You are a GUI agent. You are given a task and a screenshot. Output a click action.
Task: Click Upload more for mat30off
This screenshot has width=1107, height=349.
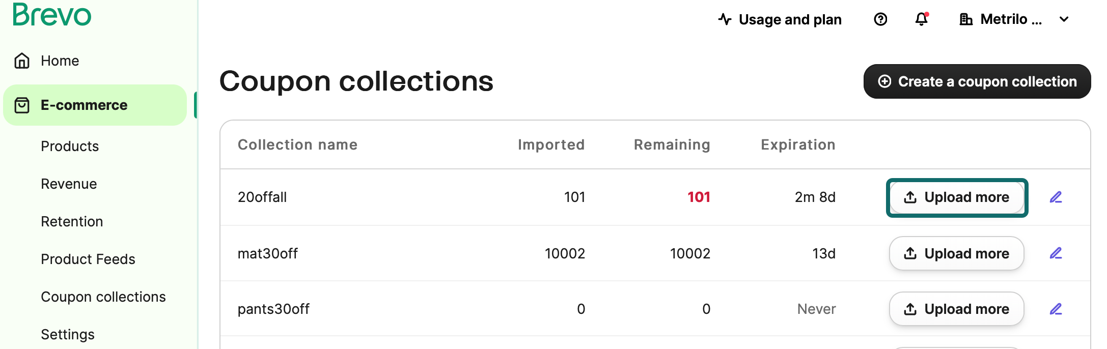956,253
